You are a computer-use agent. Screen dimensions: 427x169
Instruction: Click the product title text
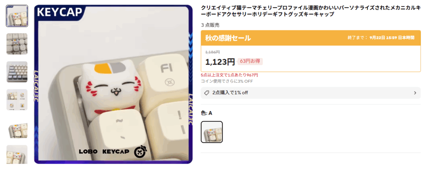pyautogui.click(x=311, y=11)
